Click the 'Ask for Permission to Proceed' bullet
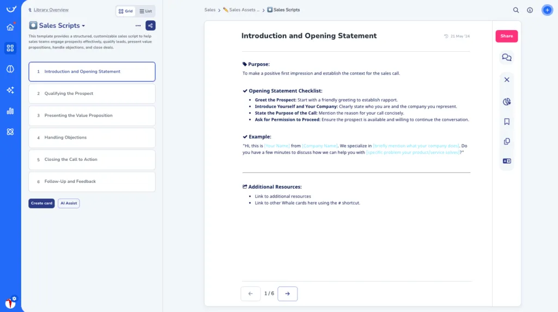This screenshot has height=312, width=558. pos(362,119)
